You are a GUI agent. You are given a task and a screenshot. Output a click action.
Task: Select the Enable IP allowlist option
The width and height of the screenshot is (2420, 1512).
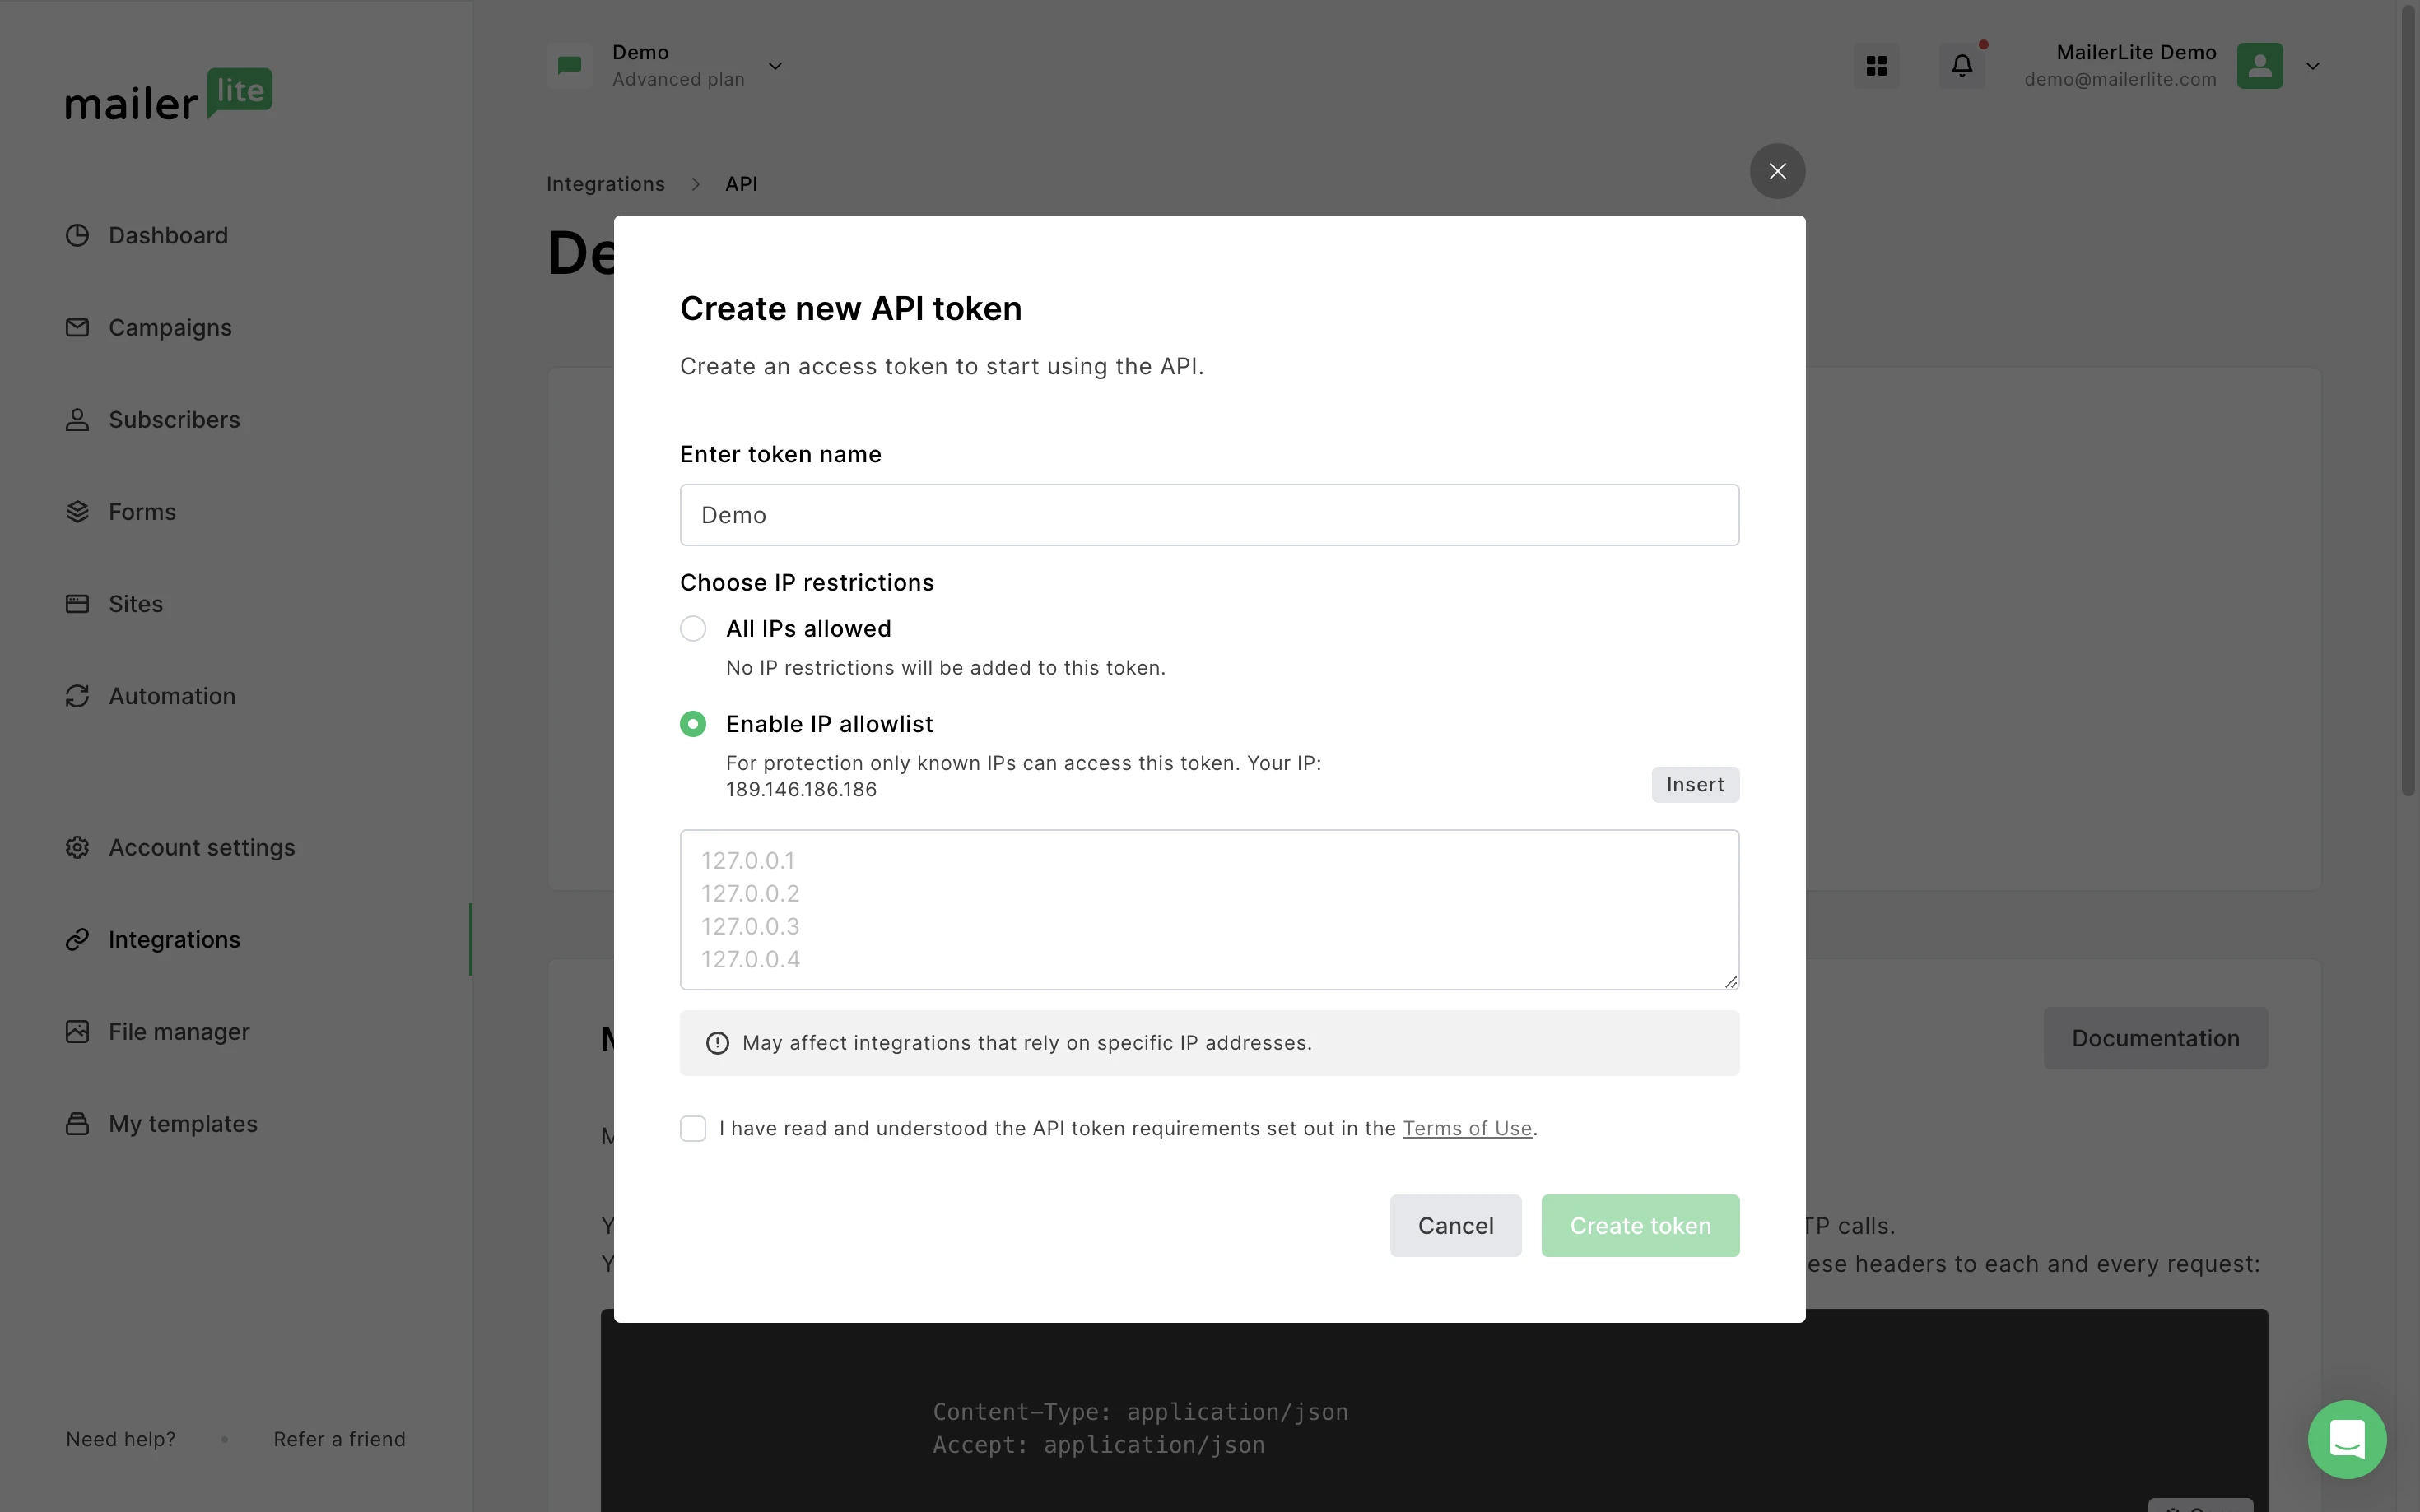[x=693, y=723]
